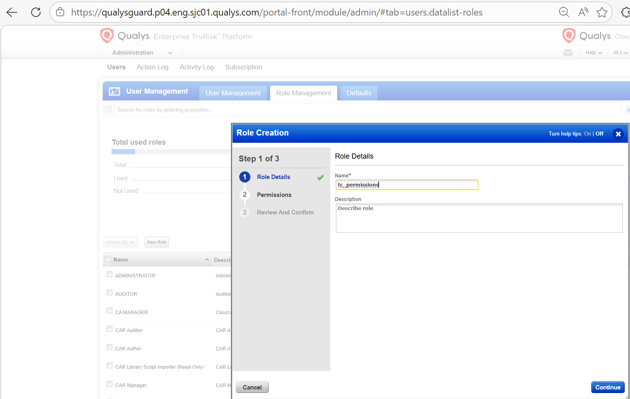This screenshot has height=399, width=630.
Task: Click the Name column header
Action: 121,260
